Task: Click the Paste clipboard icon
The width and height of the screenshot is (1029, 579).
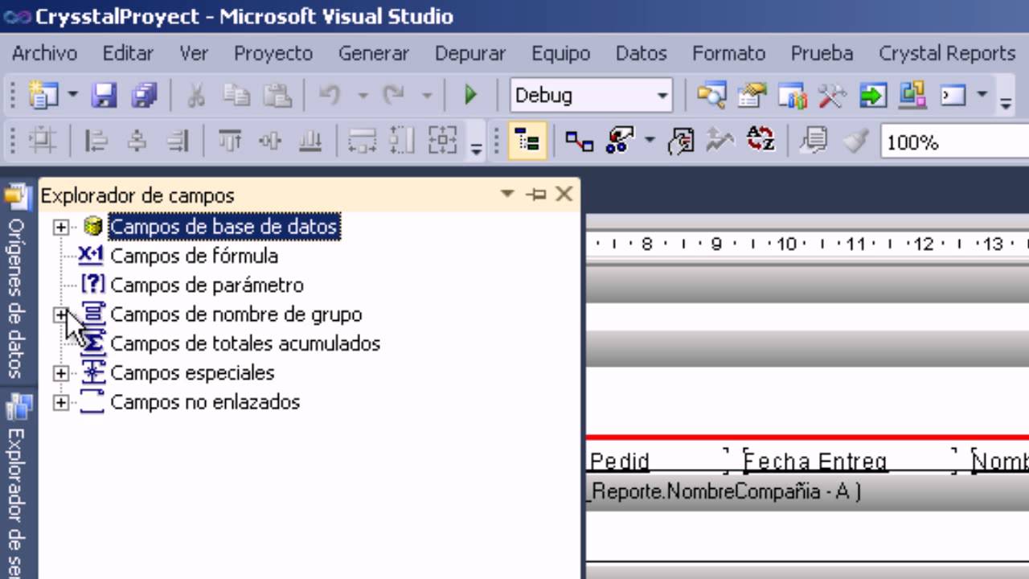Action: pos(277,96)
